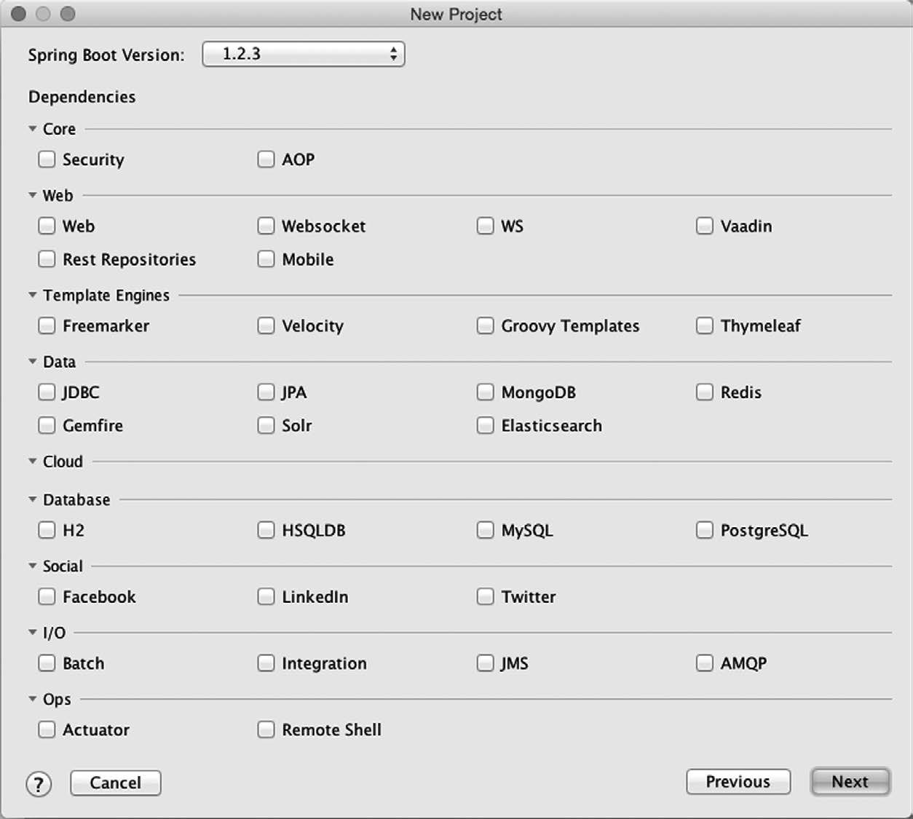The height and width of the screenshot is (819, 913).
Task: Check the JPA data option
Action: pyautogui.click(x=266, y=392)
